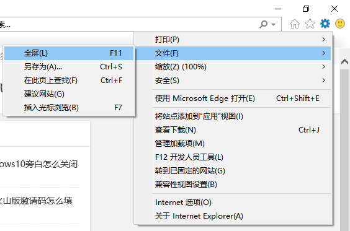Open the 文件(F) menu item

(x=233, y=53)
